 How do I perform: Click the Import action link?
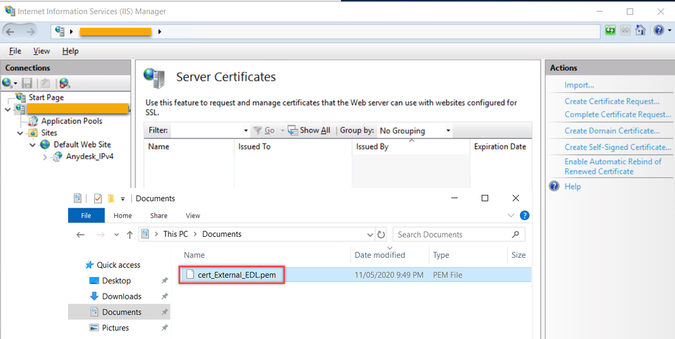coord(579,85)
